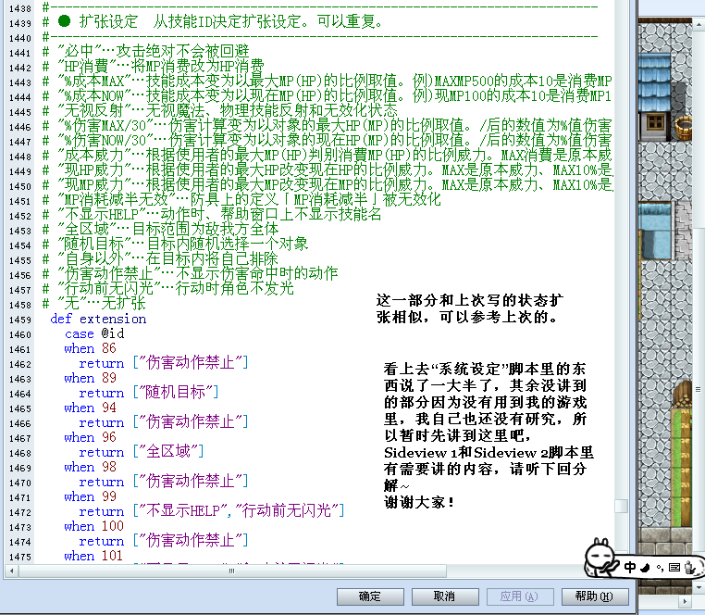
Task: Click the 'when 99' line
Action: tap(91, 497)
